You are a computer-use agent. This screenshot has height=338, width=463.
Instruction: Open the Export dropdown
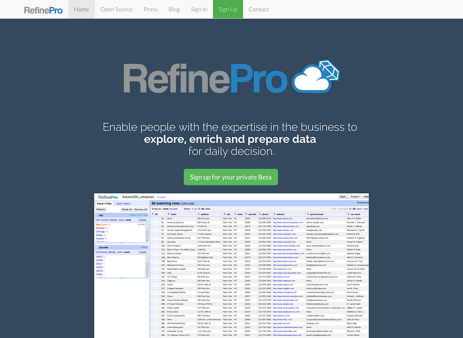pos(356,197)
